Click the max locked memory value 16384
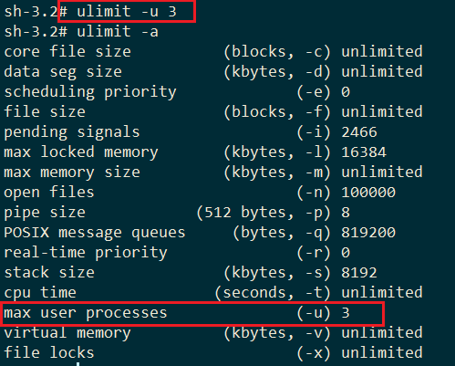This screenshot has width=455, height=366. coord(364,152)
